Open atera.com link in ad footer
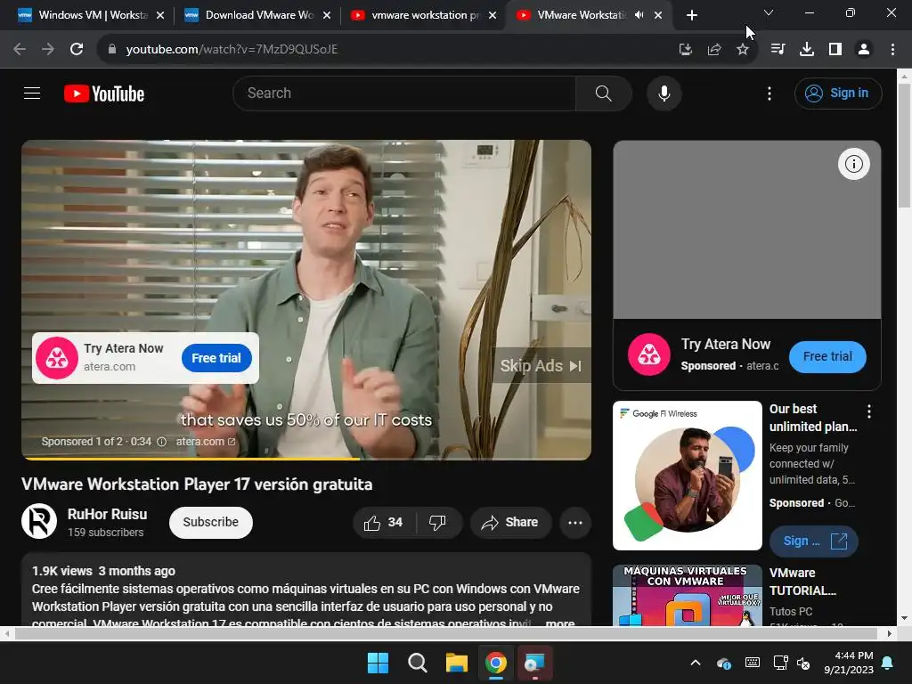This screenshot has height=684, width=912. (x=206, y=442)
